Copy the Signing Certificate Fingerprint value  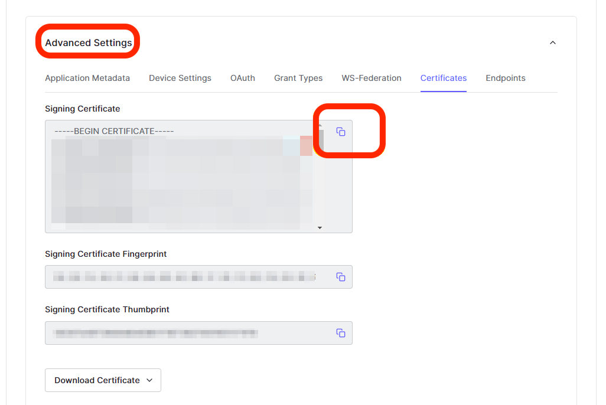click(x=341, y=277)
